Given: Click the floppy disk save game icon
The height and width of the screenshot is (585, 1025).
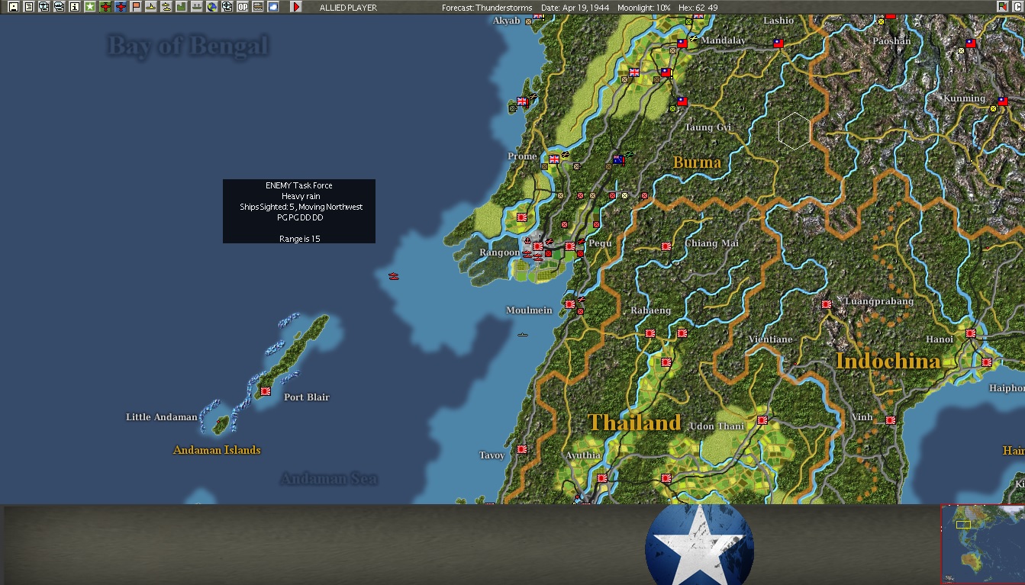Looking at the screenshot, I should pyautogui.click(x=13, y=7).
